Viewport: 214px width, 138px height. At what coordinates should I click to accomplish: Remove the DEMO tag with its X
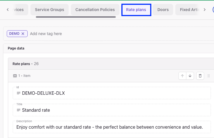(x=23, y=34)
